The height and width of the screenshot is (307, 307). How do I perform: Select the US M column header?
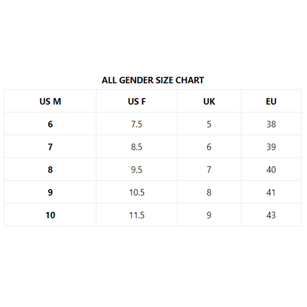tap(50, 101)
